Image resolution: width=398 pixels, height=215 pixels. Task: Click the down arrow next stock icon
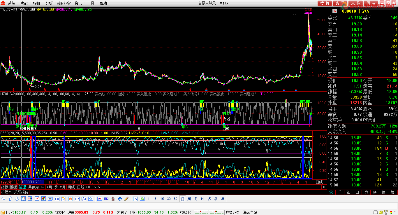click(x=17, y=199)
